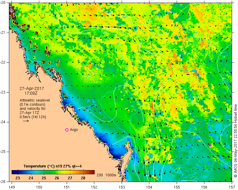The height and width of the screenshot is (190, 238).
Task: Click the IMOS copyright timestamp text
Action: 235,140
